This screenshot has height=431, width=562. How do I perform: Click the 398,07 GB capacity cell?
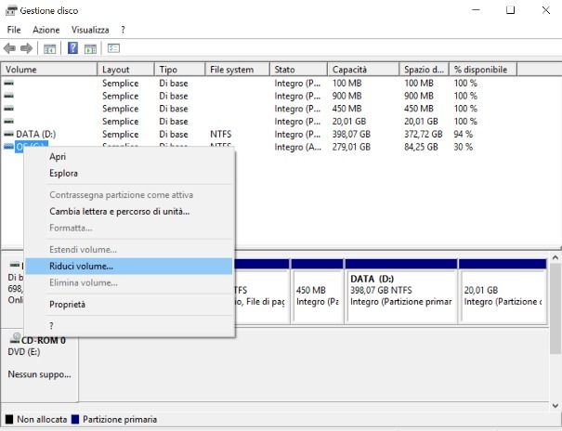[x=351, y=134]
